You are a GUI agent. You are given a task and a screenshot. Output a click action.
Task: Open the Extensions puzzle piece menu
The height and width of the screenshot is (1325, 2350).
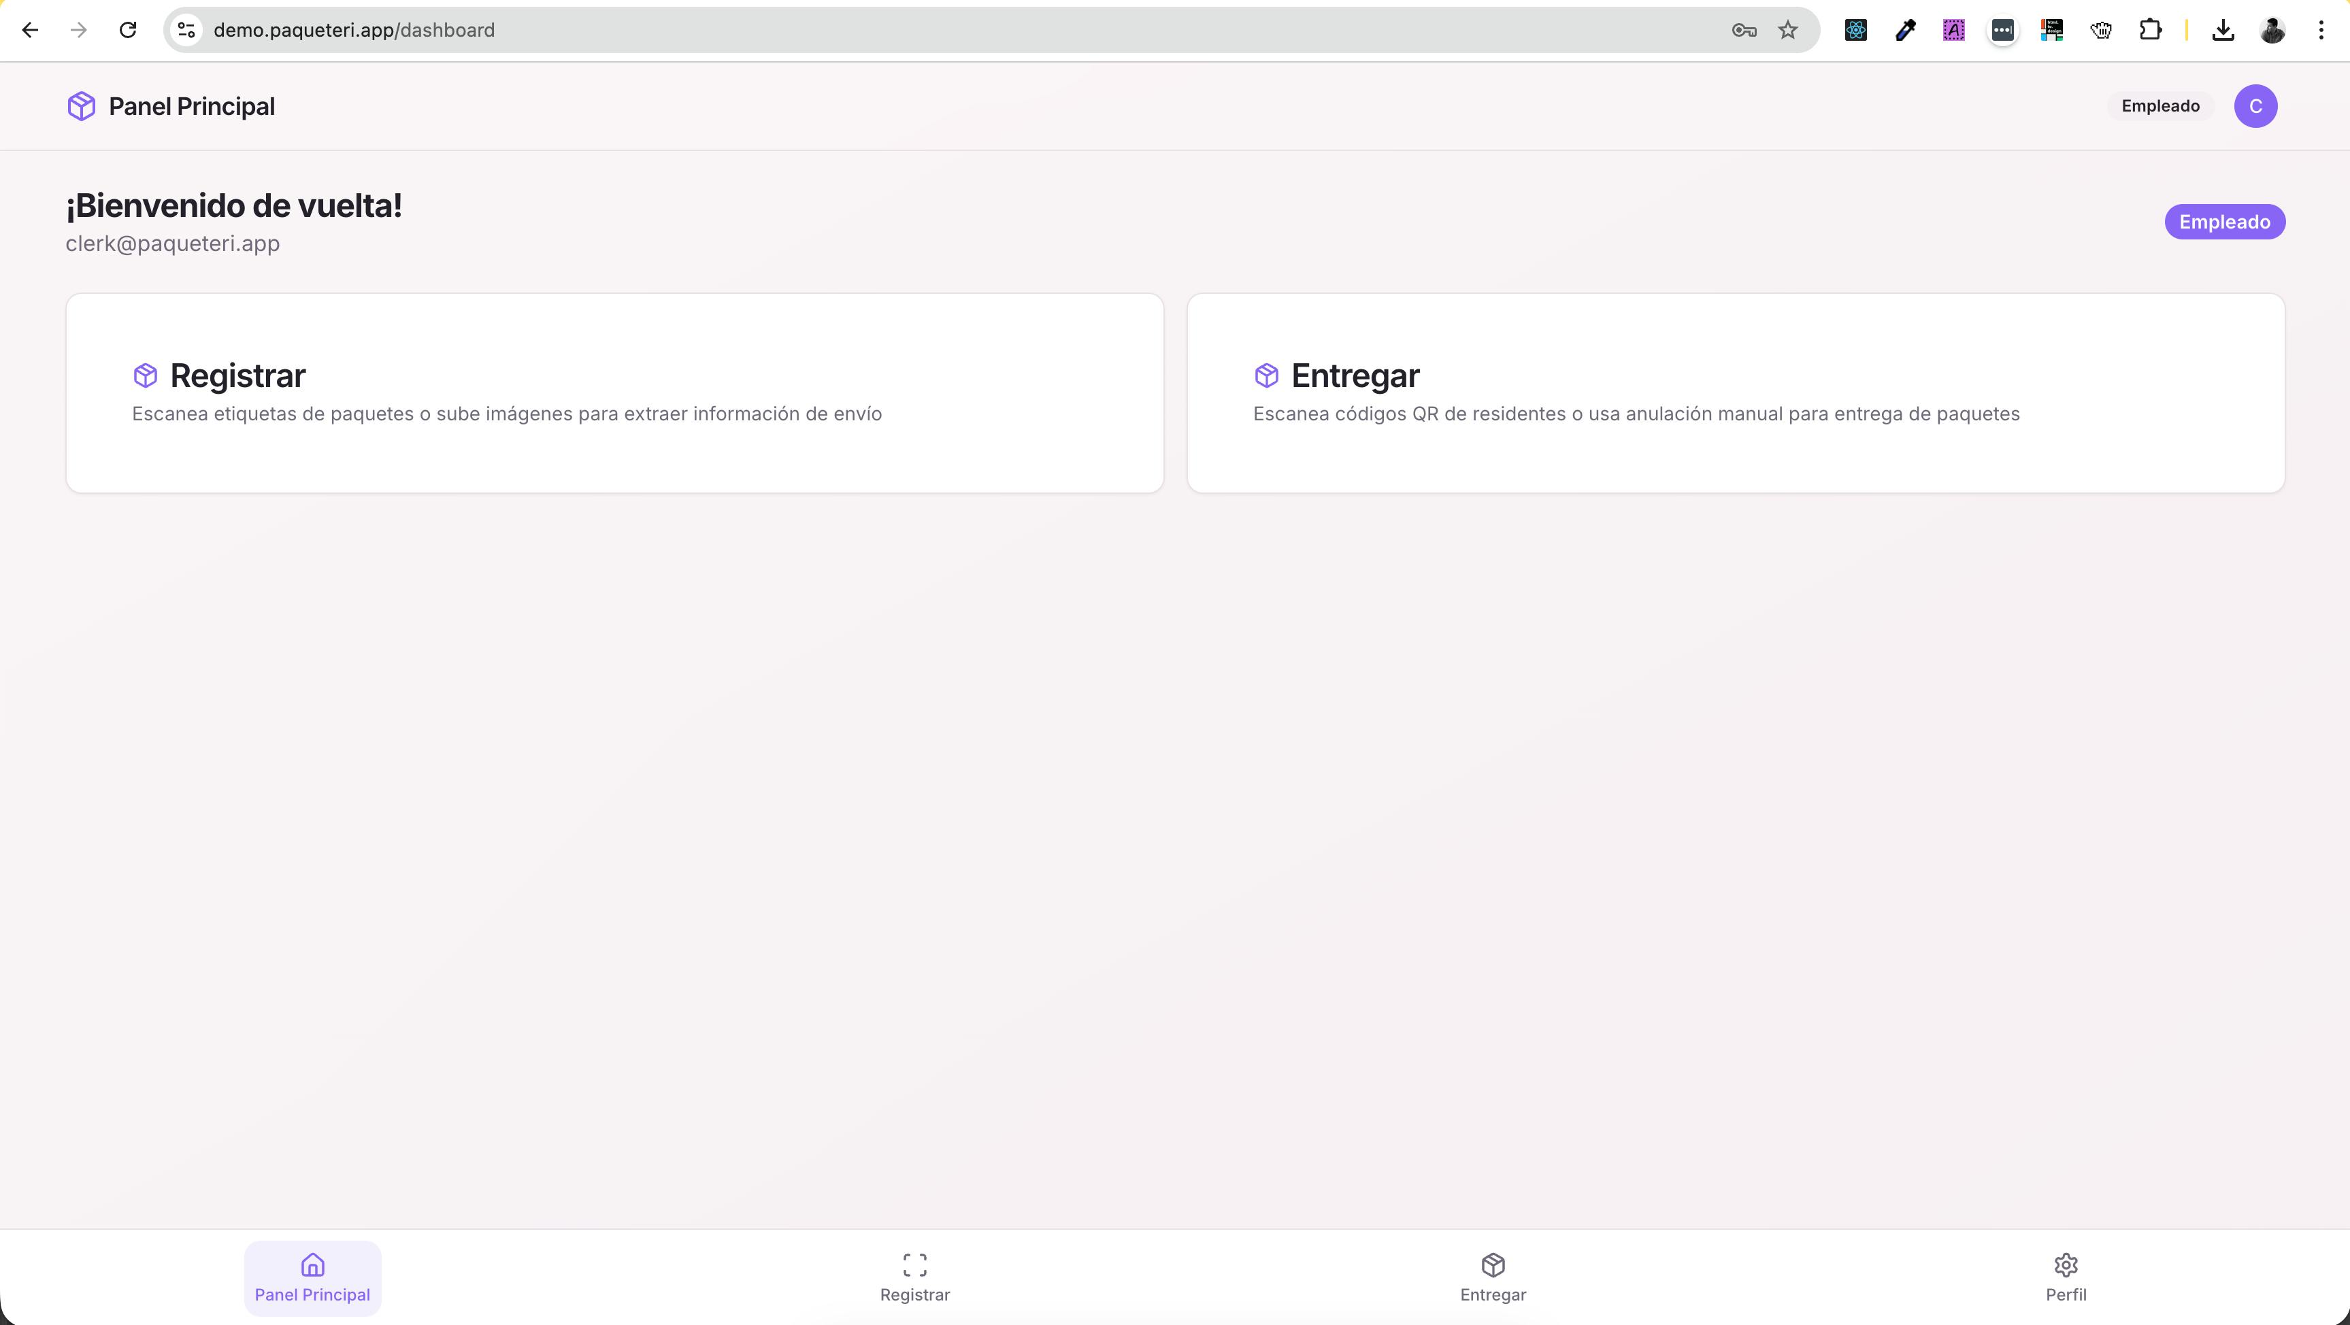coord(2150,30)
